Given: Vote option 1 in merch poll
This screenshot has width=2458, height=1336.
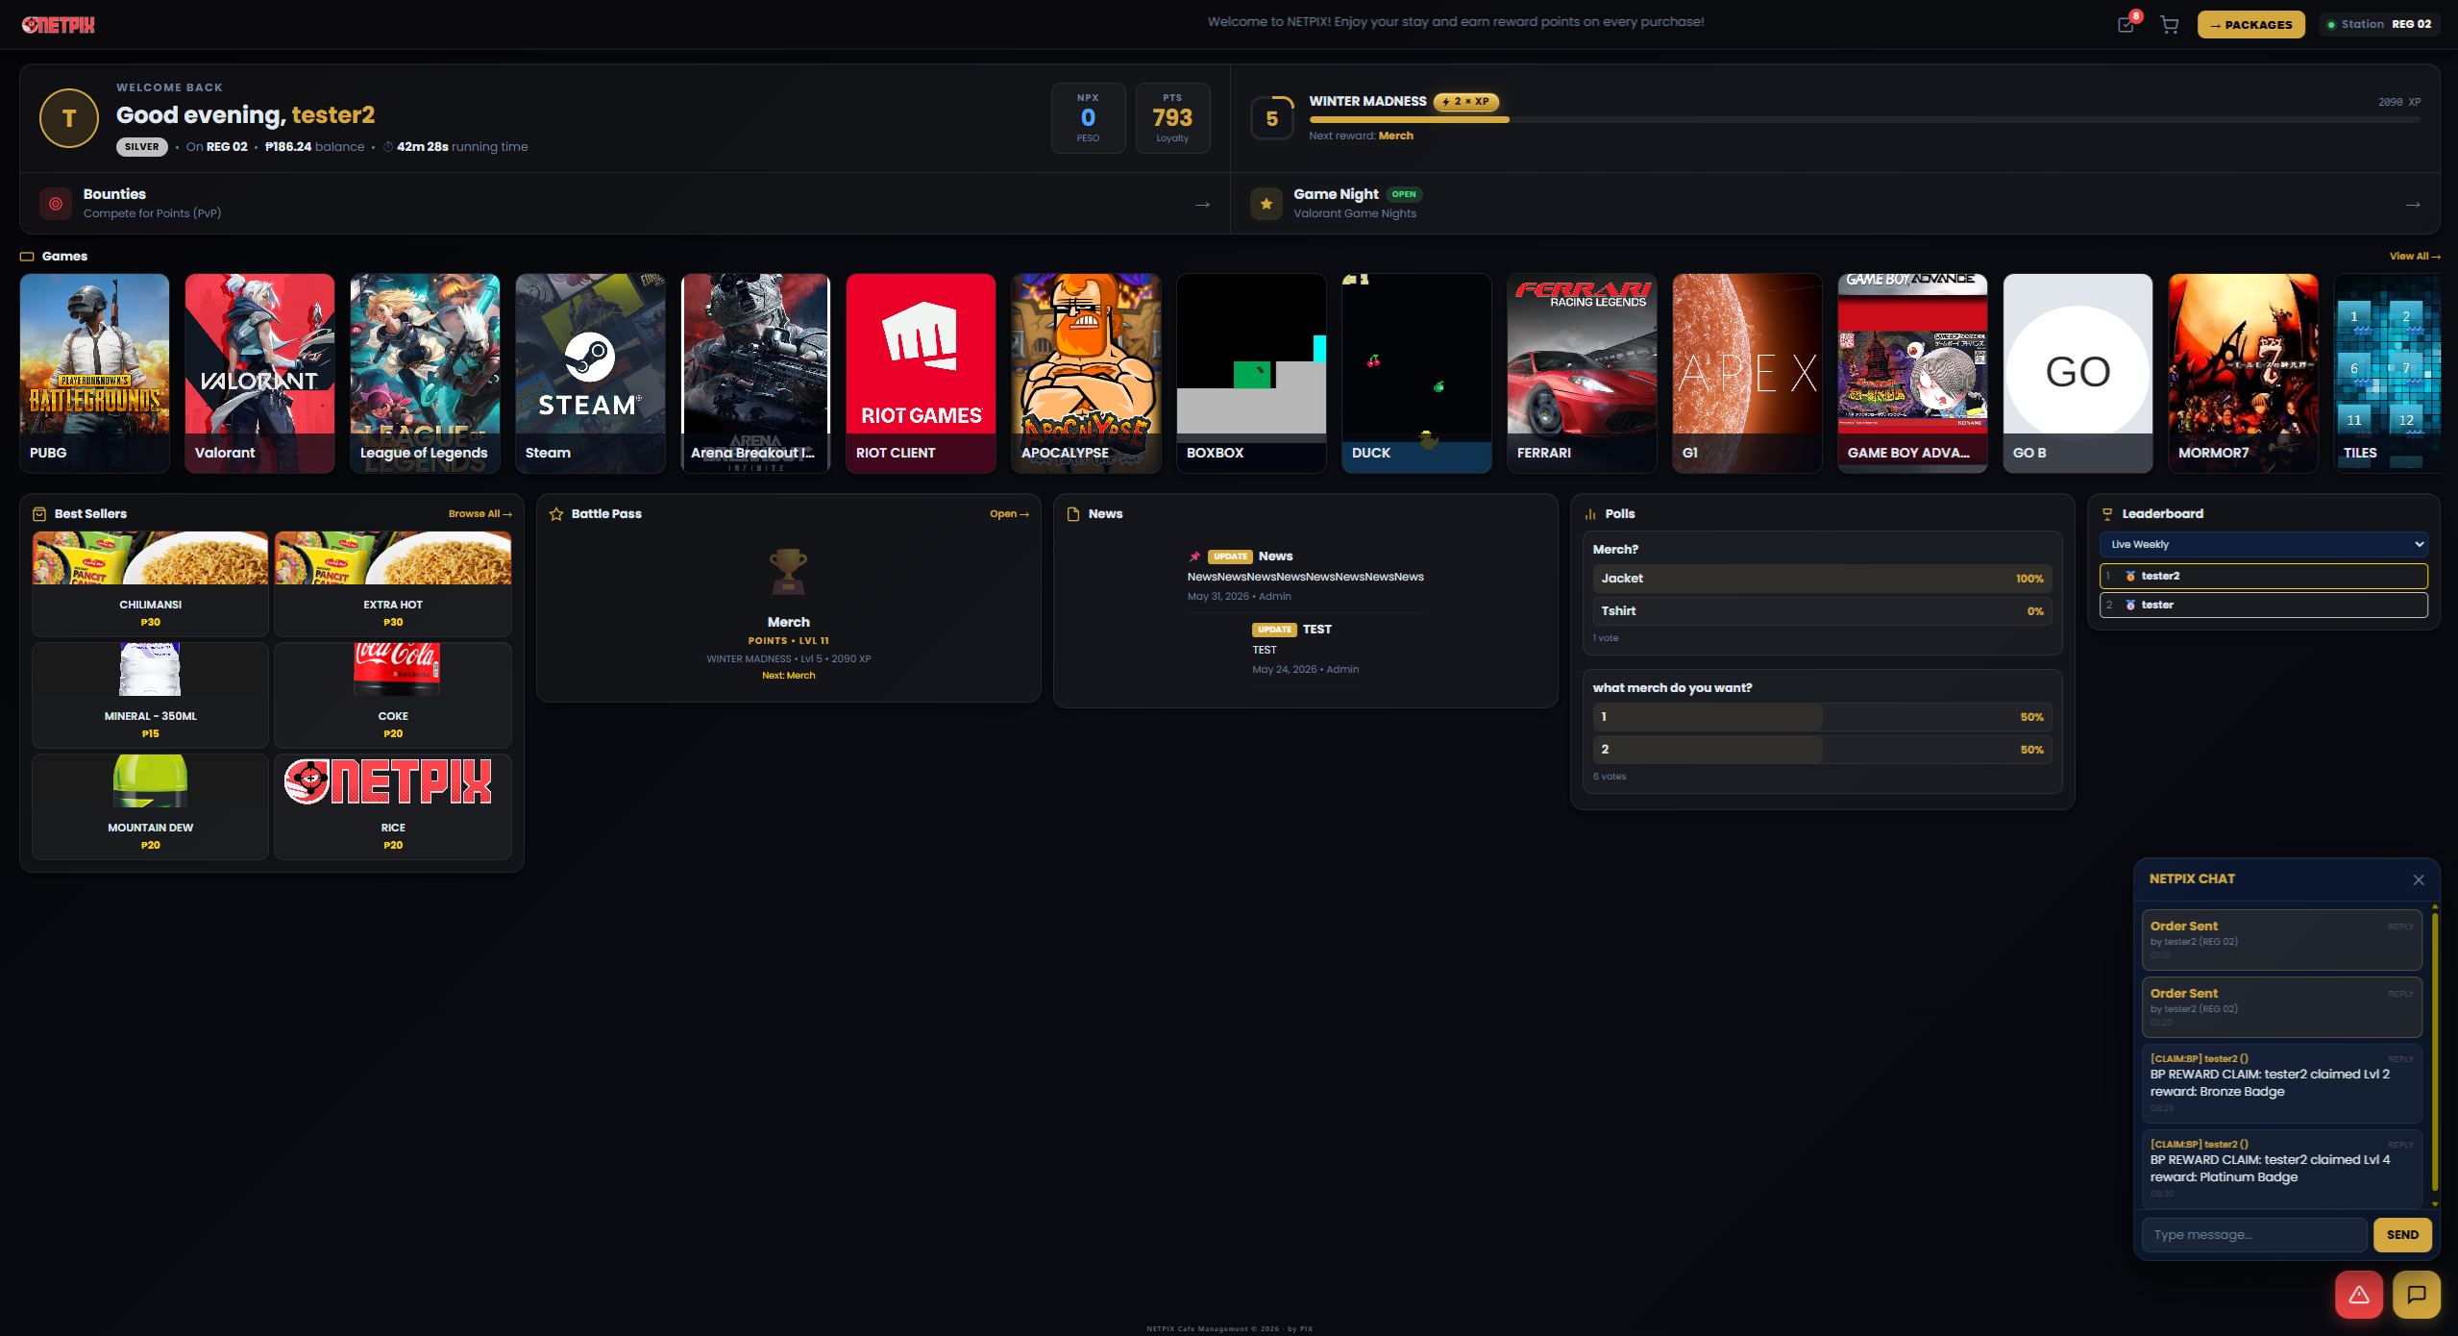Looking at the screenshot, I should pyautogui.click(x=1822, y=717).
